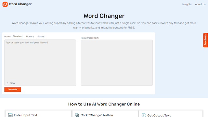Image resolution: width=208 pixels, height=117 pixels.
Task: Switch to Formal mode
Action: (x=41, y=36)
